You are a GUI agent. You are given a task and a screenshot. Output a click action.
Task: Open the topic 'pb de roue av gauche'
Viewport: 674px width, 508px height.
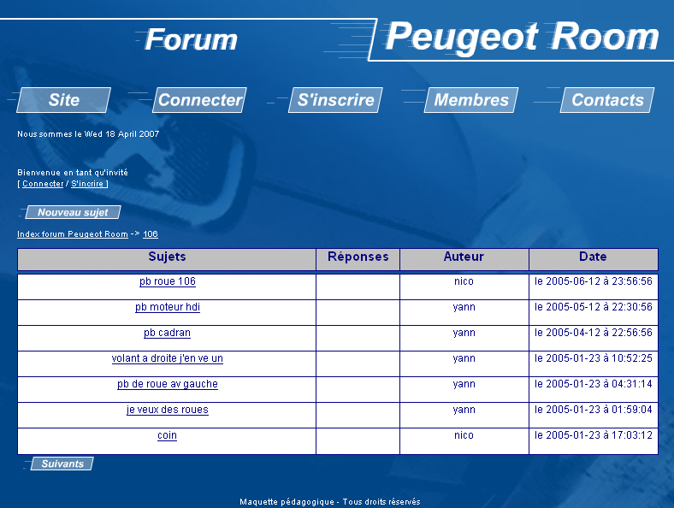pos(167,384)
